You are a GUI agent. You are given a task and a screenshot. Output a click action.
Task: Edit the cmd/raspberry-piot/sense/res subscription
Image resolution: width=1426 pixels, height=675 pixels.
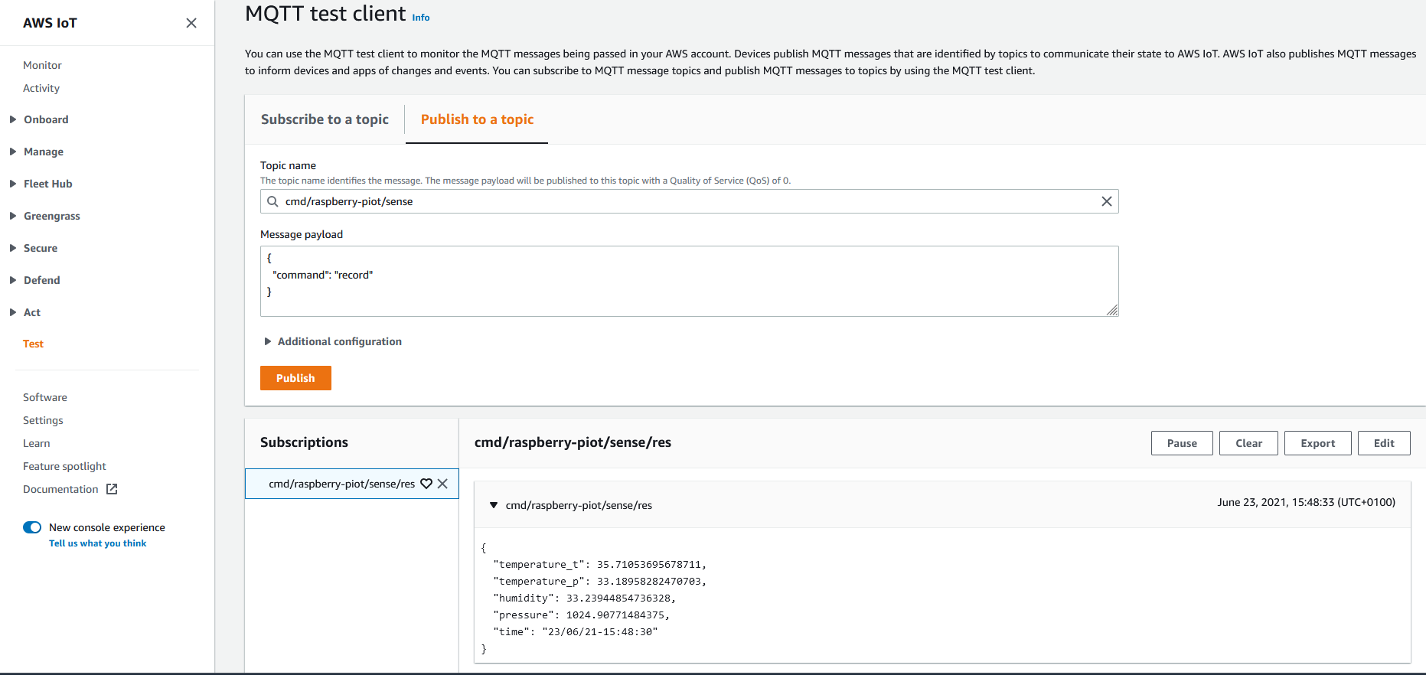pyautogui.click(x=1384, y=443)
